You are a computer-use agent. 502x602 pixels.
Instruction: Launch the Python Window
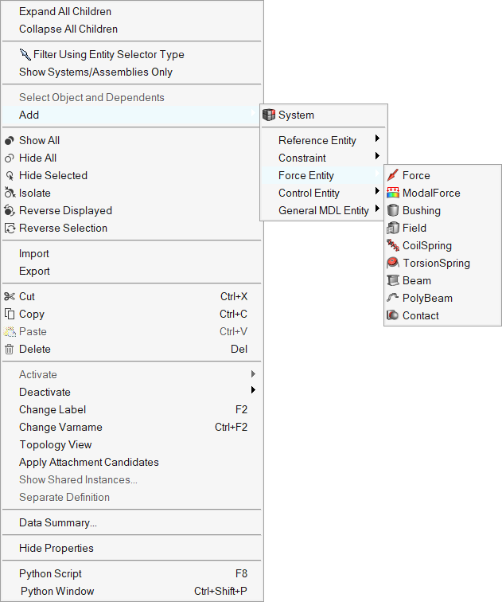tap(57, 591)
